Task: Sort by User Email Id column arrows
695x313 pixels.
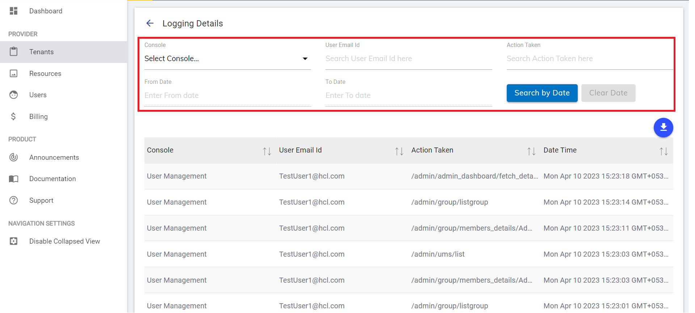Action: point(399,151)
